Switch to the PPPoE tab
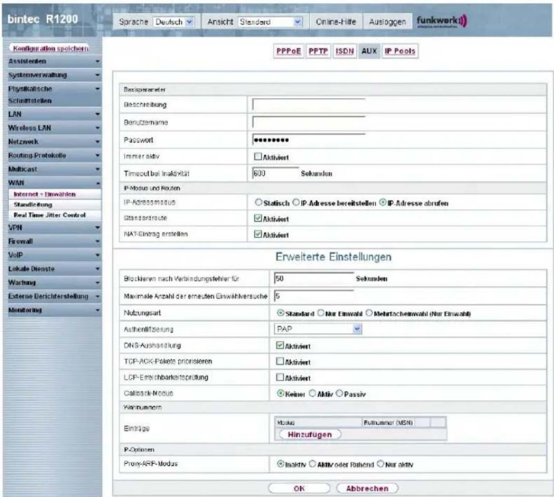This screenshot has height=497, width=554. (x=288, y=51)
